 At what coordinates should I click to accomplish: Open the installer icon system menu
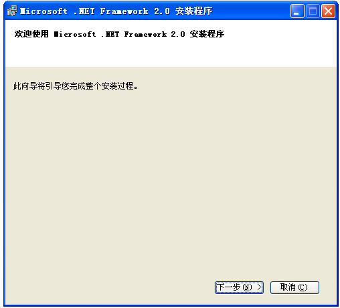coord(12,11)
